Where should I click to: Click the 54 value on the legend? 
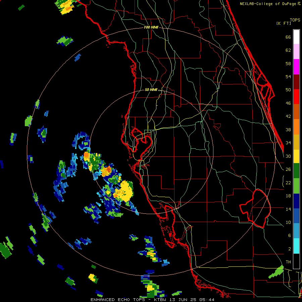click(288, 77)
